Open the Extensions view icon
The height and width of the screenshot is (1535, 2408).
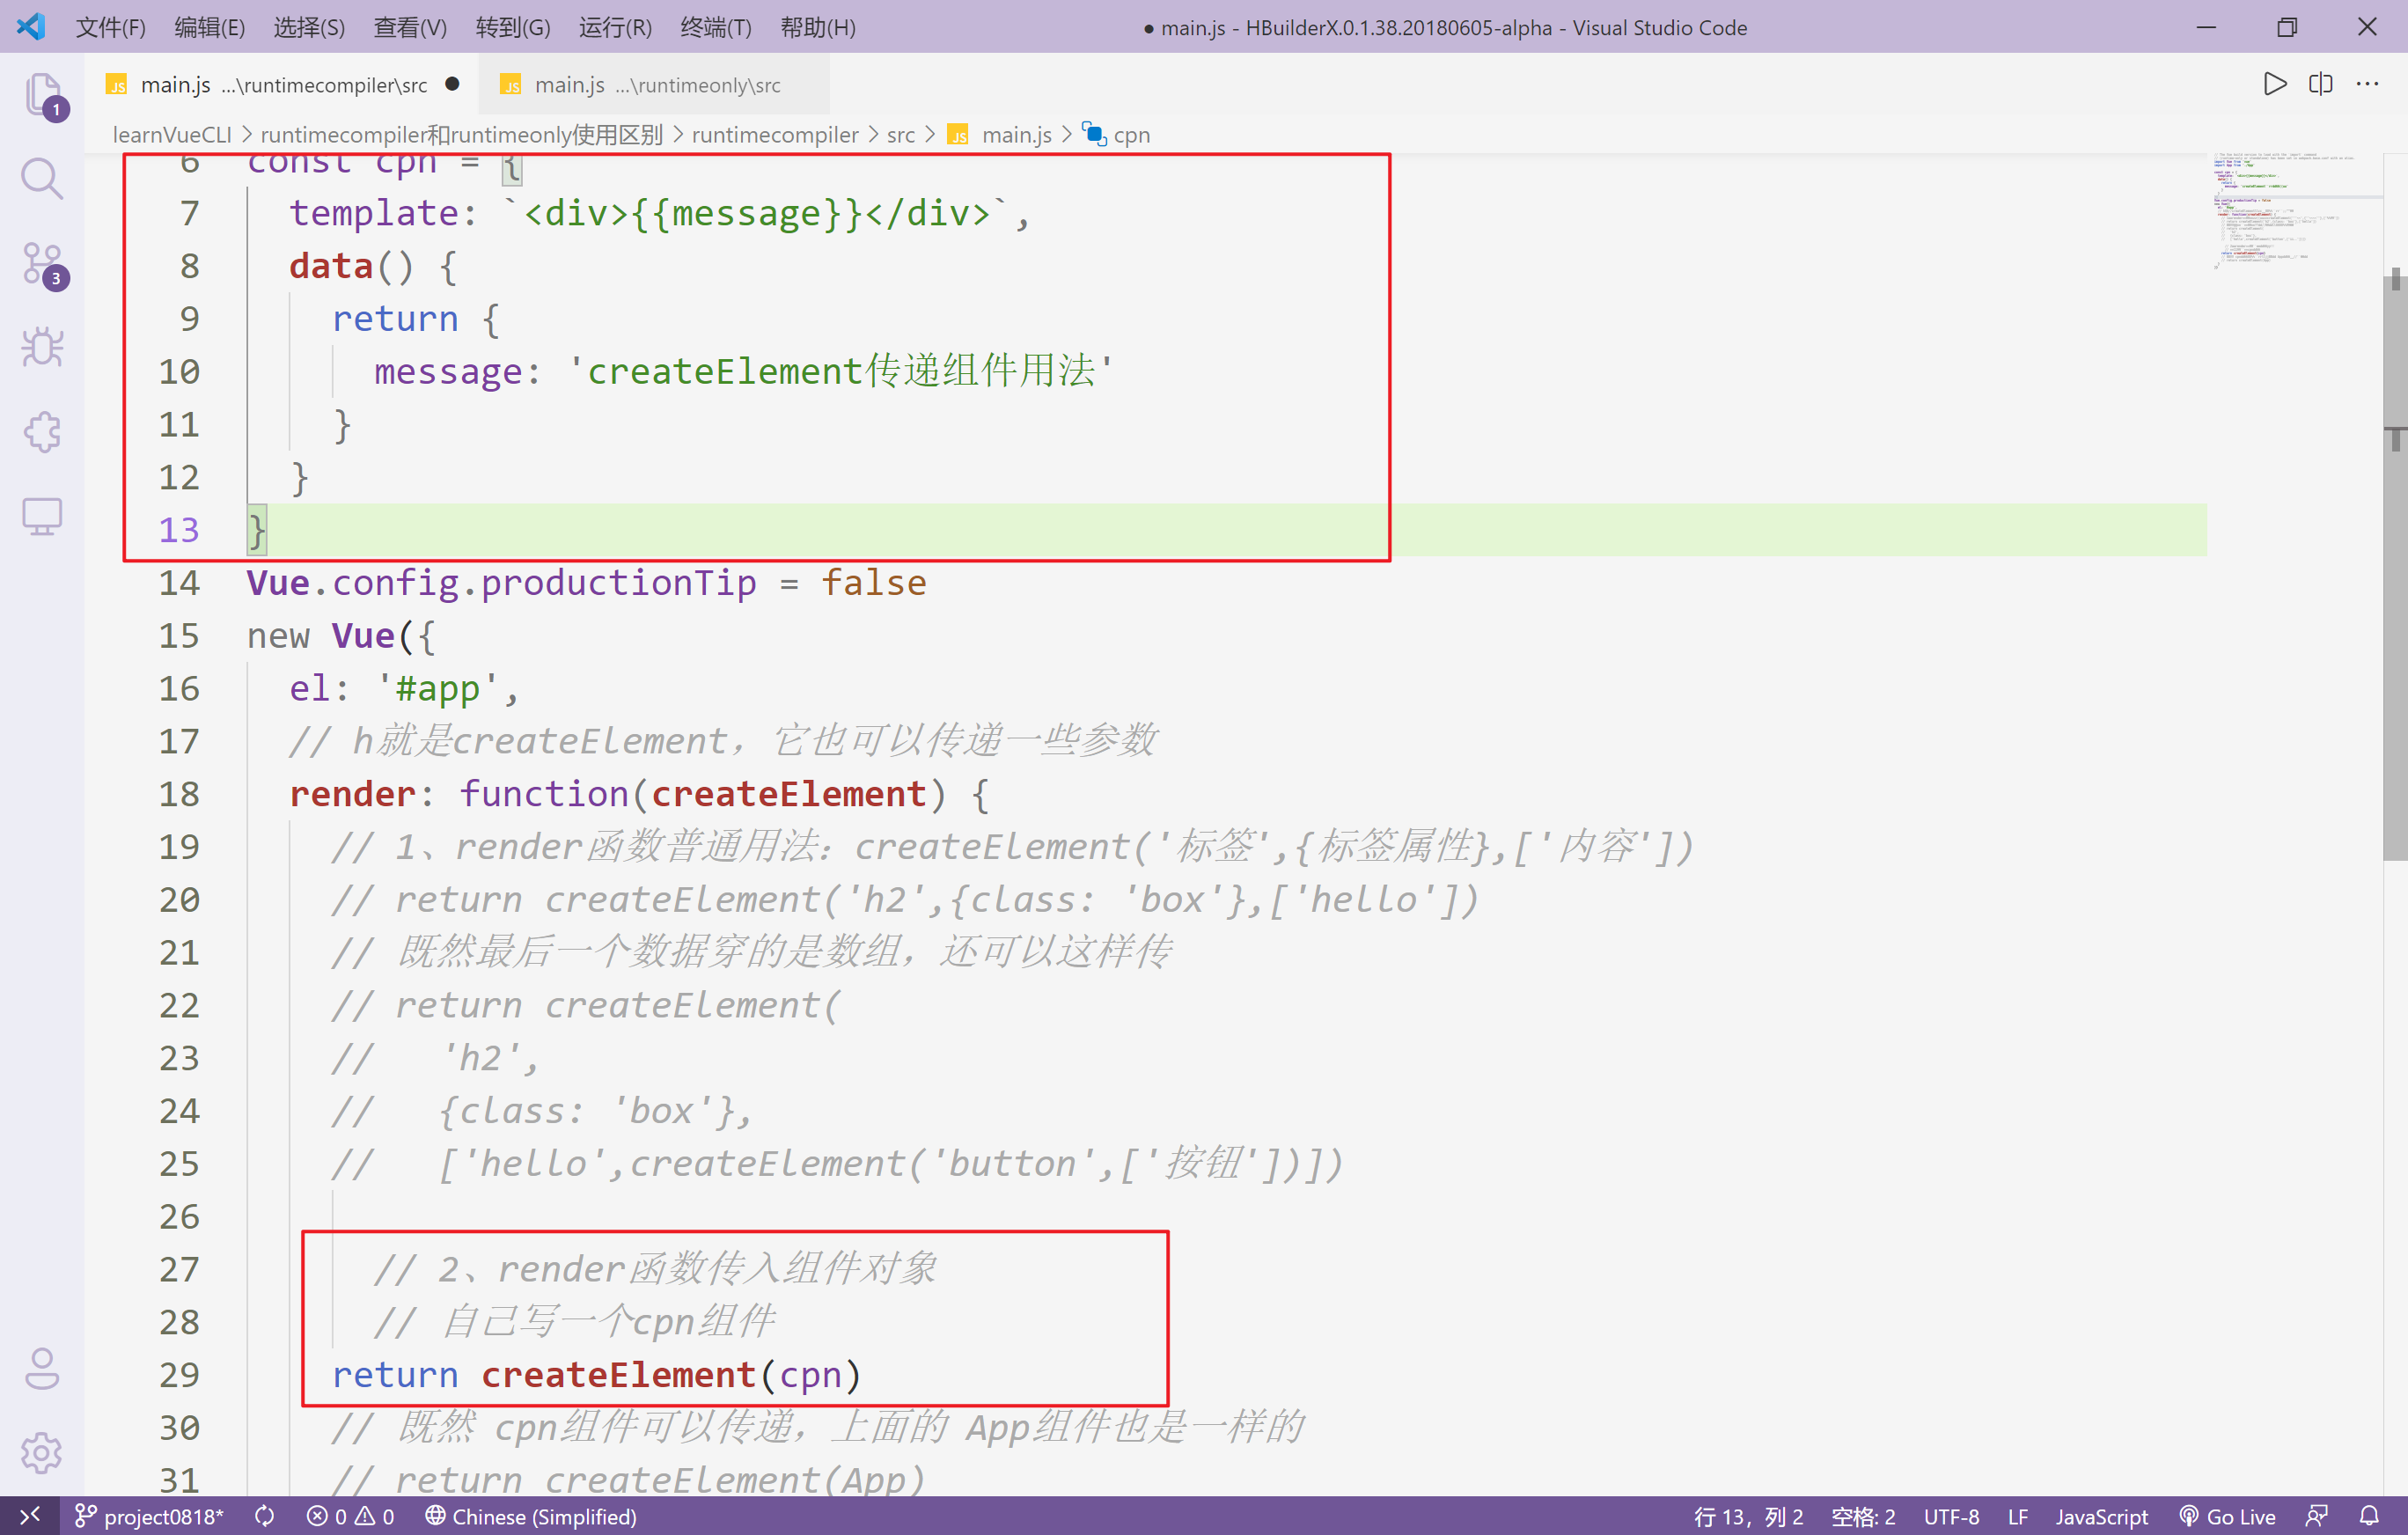pos(42,432)
